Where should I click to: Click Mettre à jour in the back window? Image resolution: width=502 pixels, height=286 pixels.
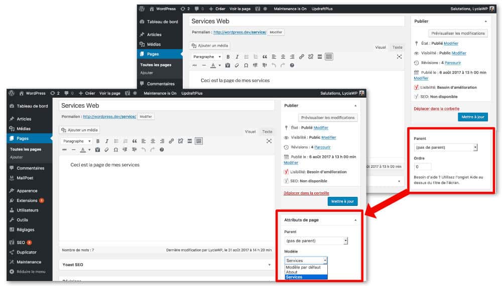point(472,117)
